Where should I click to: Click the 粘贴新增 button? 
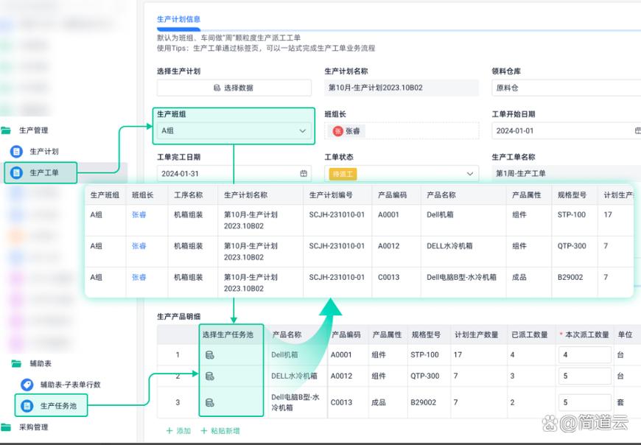click(220, 431)
